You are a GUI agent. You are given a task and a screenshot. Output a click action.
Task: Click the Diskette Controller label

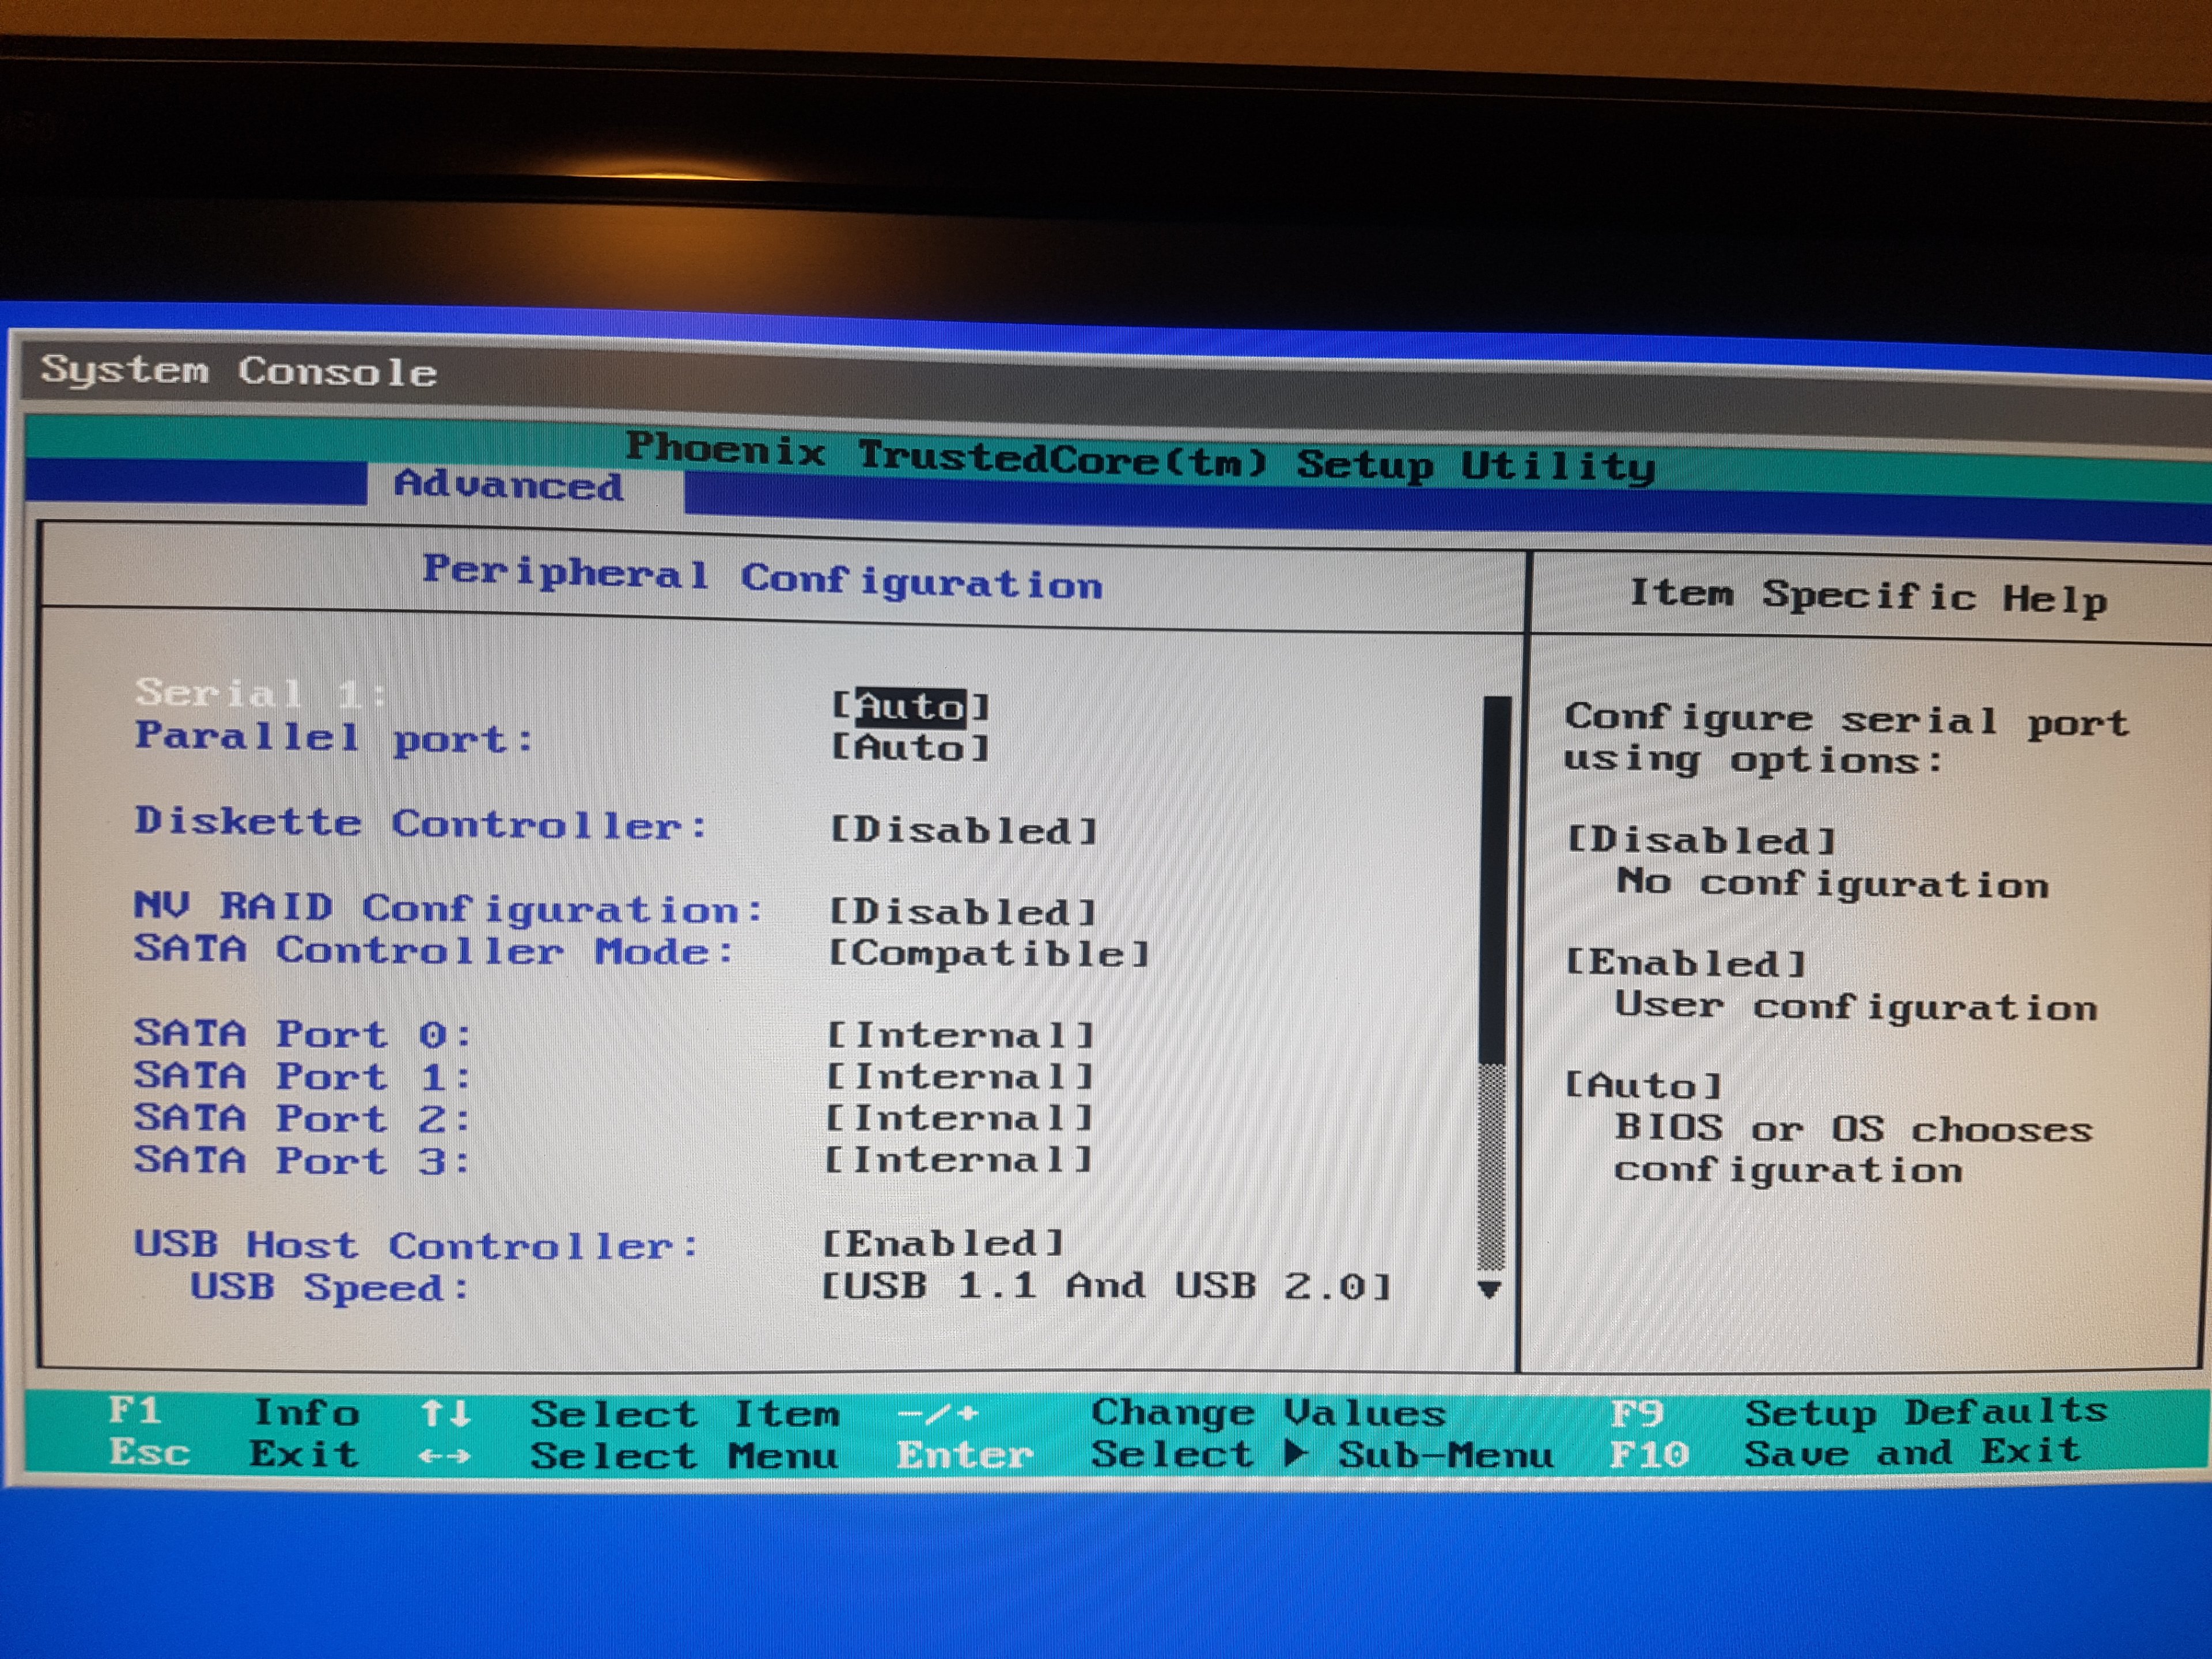[x=421, y=823]
